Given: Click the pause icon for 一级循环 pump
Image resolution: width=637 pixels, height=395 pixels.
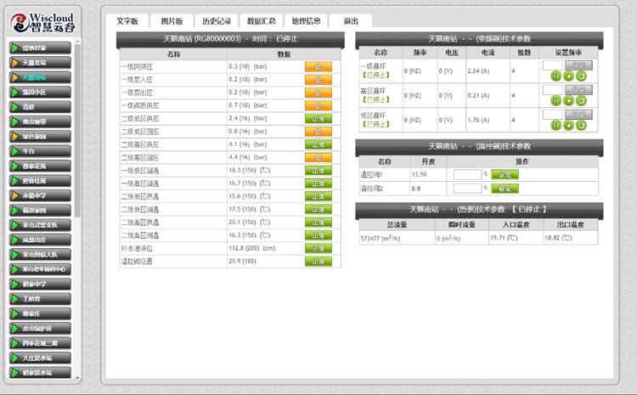Looking at the screenshot, I should pos(556,76).
